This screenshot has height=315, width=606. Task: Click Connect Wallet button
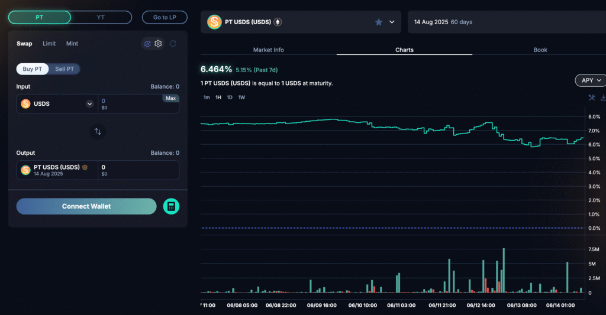pyautogui.click(x=86, y=206)
